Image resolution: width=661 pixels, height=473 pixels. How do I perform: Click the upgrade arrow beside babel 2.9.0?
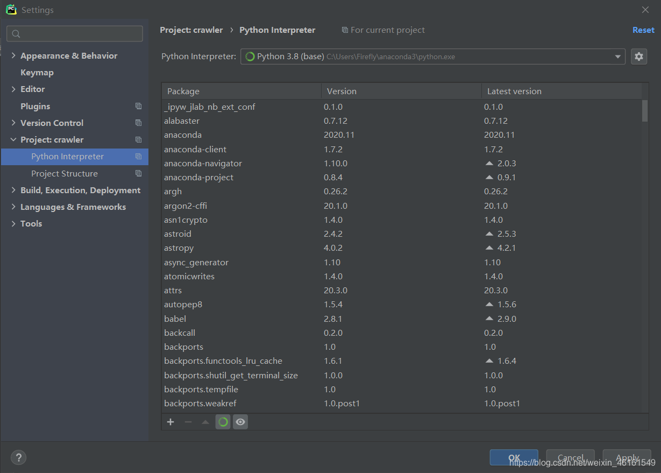coord(489,319)
